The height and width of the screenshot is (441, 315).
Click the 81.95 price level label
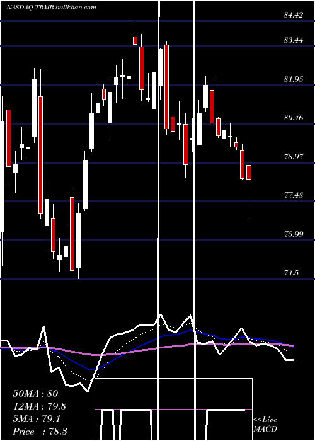point(294,79)
